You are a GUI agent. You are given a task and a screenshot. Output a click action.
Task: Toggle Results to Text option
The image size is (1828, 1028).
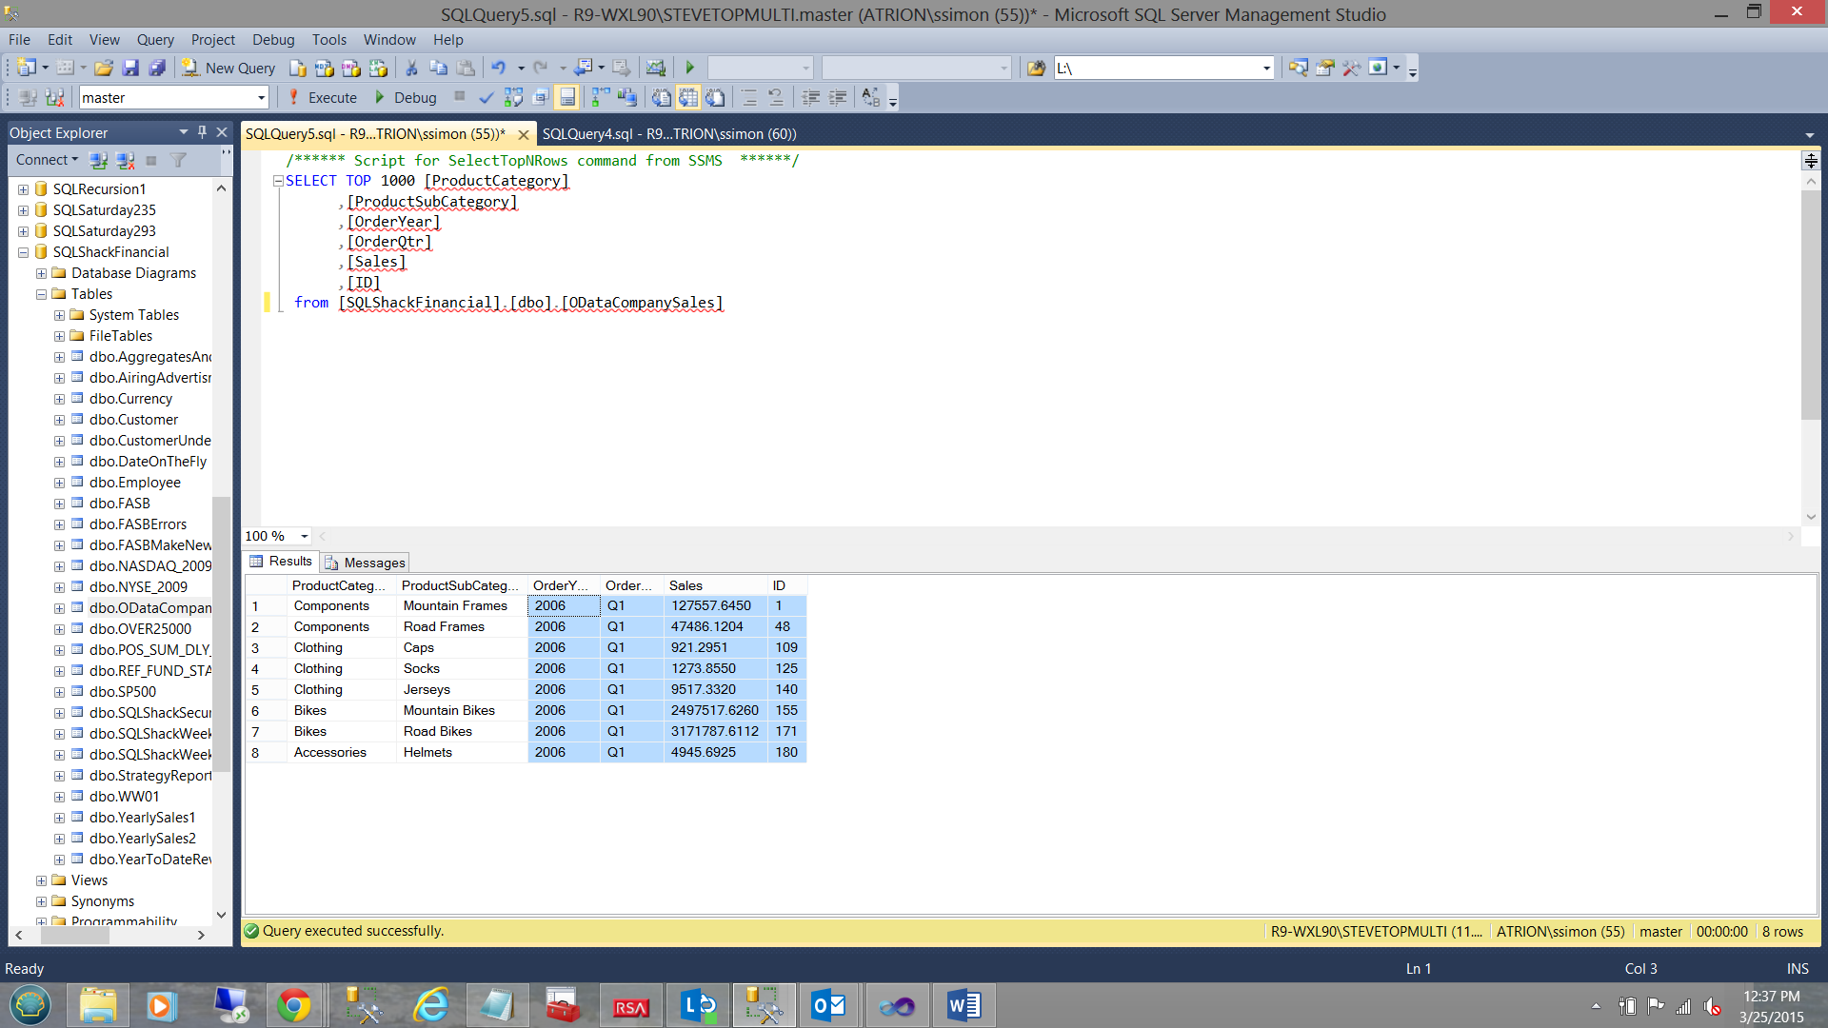(662, 97)
